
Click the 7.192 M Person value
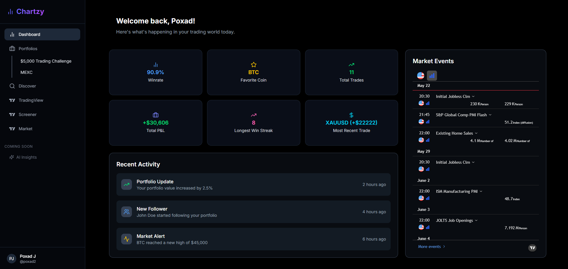pyautogui.click(x=516, y=228)
